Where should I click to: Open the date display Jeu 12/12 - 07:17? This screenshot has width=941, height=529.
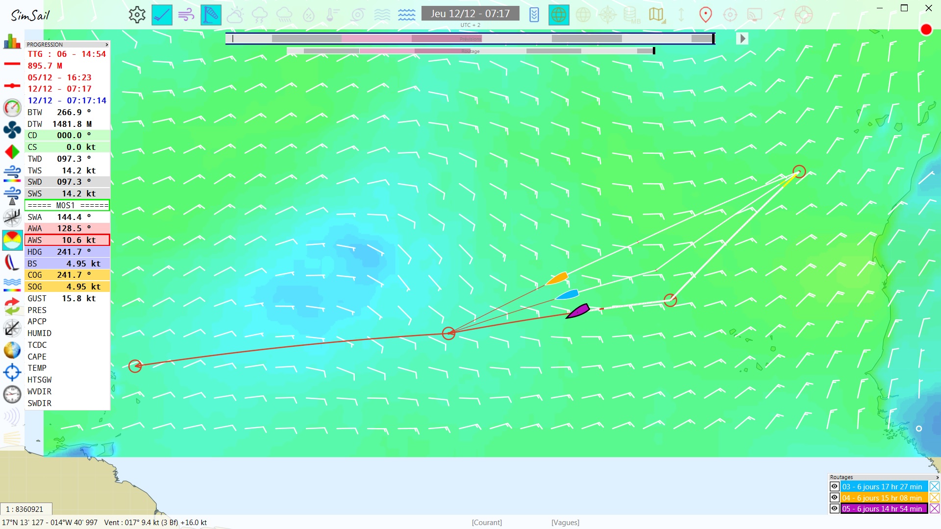point(470,14)
